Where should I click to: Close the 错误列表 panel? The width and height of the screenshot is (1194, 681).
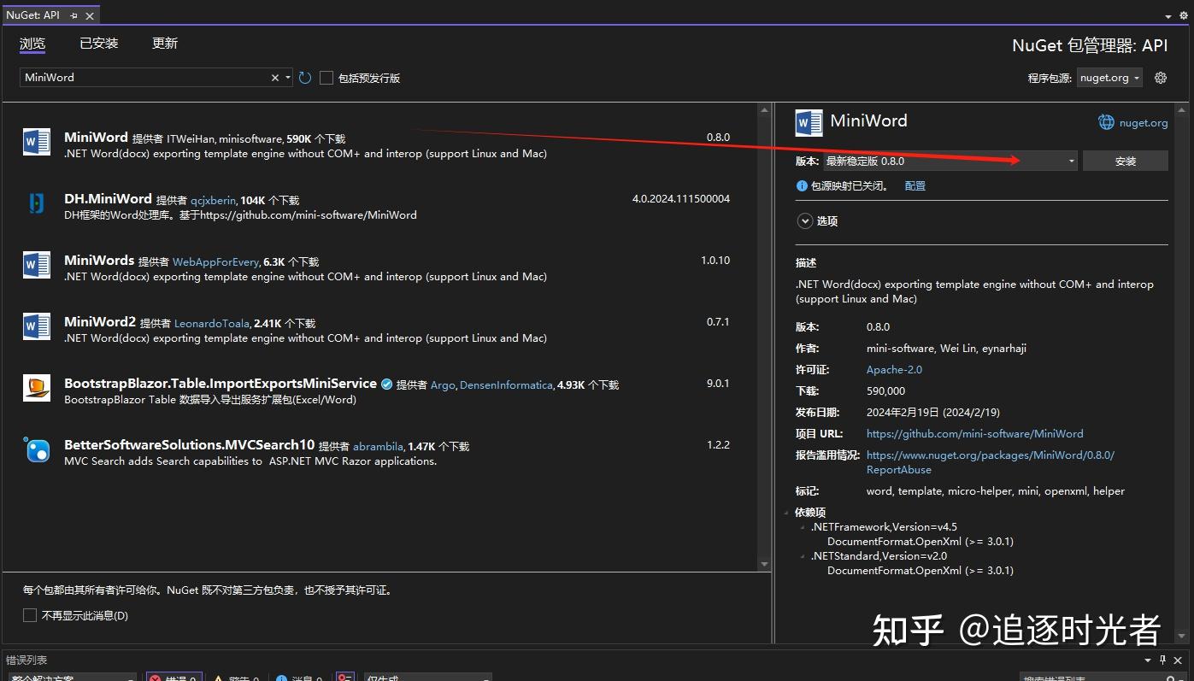[1178, 660]
